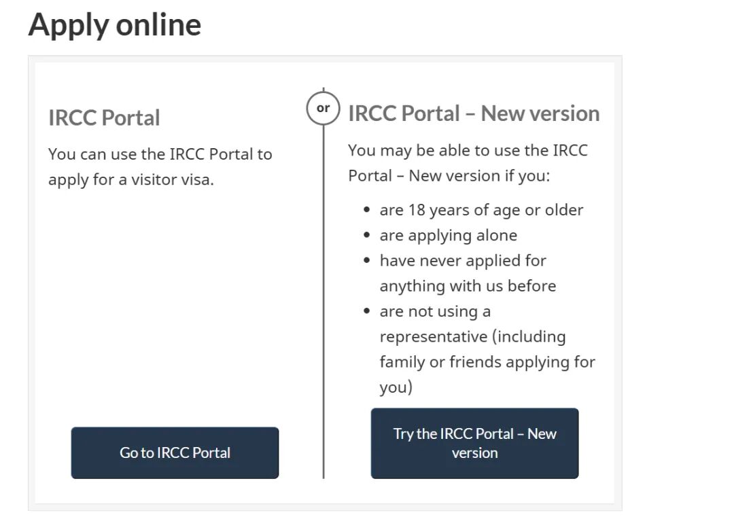Viewport: 734px width, 532px height.
Task: Click the bullet dot before 'have never applied'
Action: tap(367, 261)
